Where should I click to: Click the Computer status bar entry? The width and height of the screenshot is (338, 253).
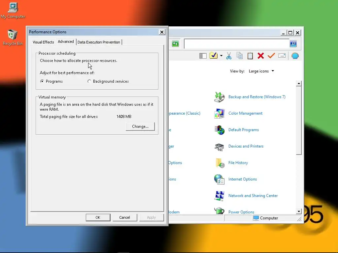point(266,218)
